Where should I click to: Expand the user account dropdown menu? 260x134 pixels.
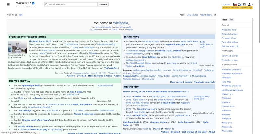(x=250, y=5)
